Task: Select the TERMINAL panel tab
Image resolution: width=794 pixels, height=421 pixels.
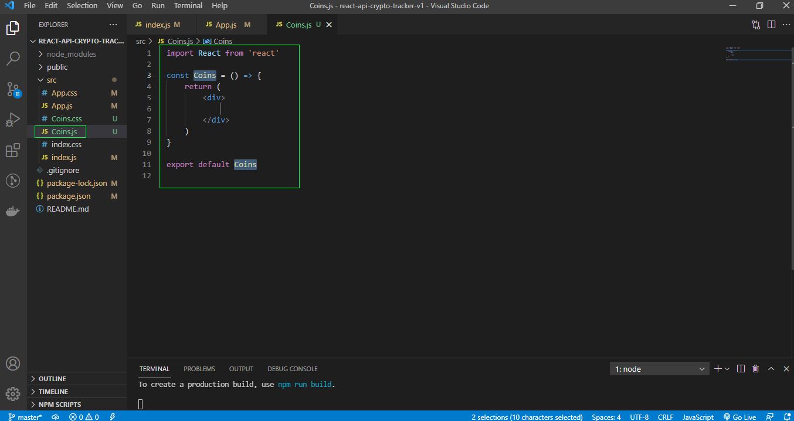Action: tap(154, 369)
